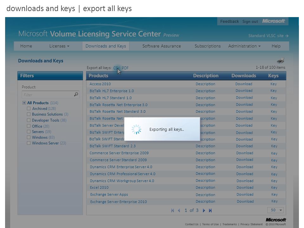Open Dynamics CRM Professional Server 4.0
Viewport: 304px width, 228px height.
(x=123, y=174)
